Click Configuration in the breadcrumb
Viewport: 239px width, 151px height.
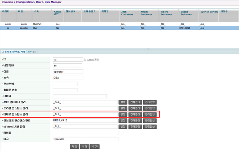(x=25, y=2)
